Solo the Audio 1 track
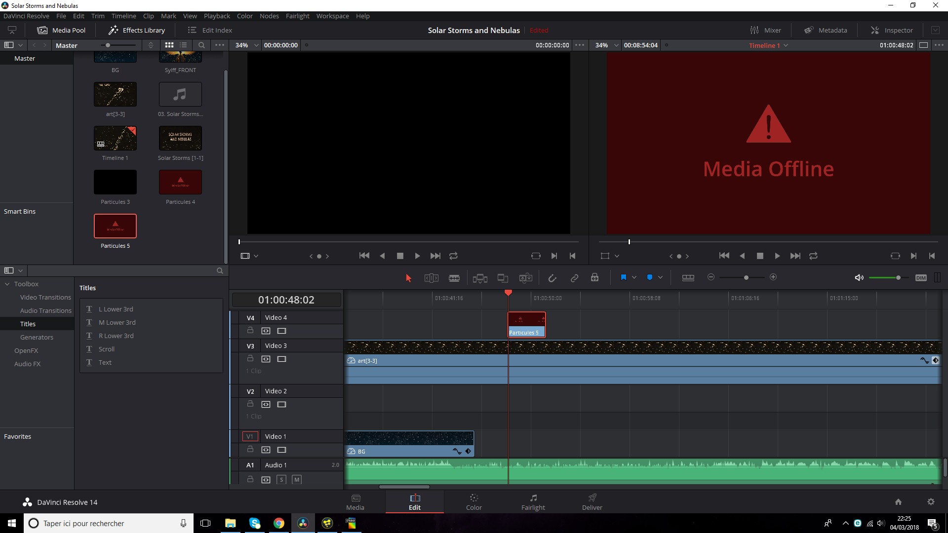948x533 pixels. (281, 479)
